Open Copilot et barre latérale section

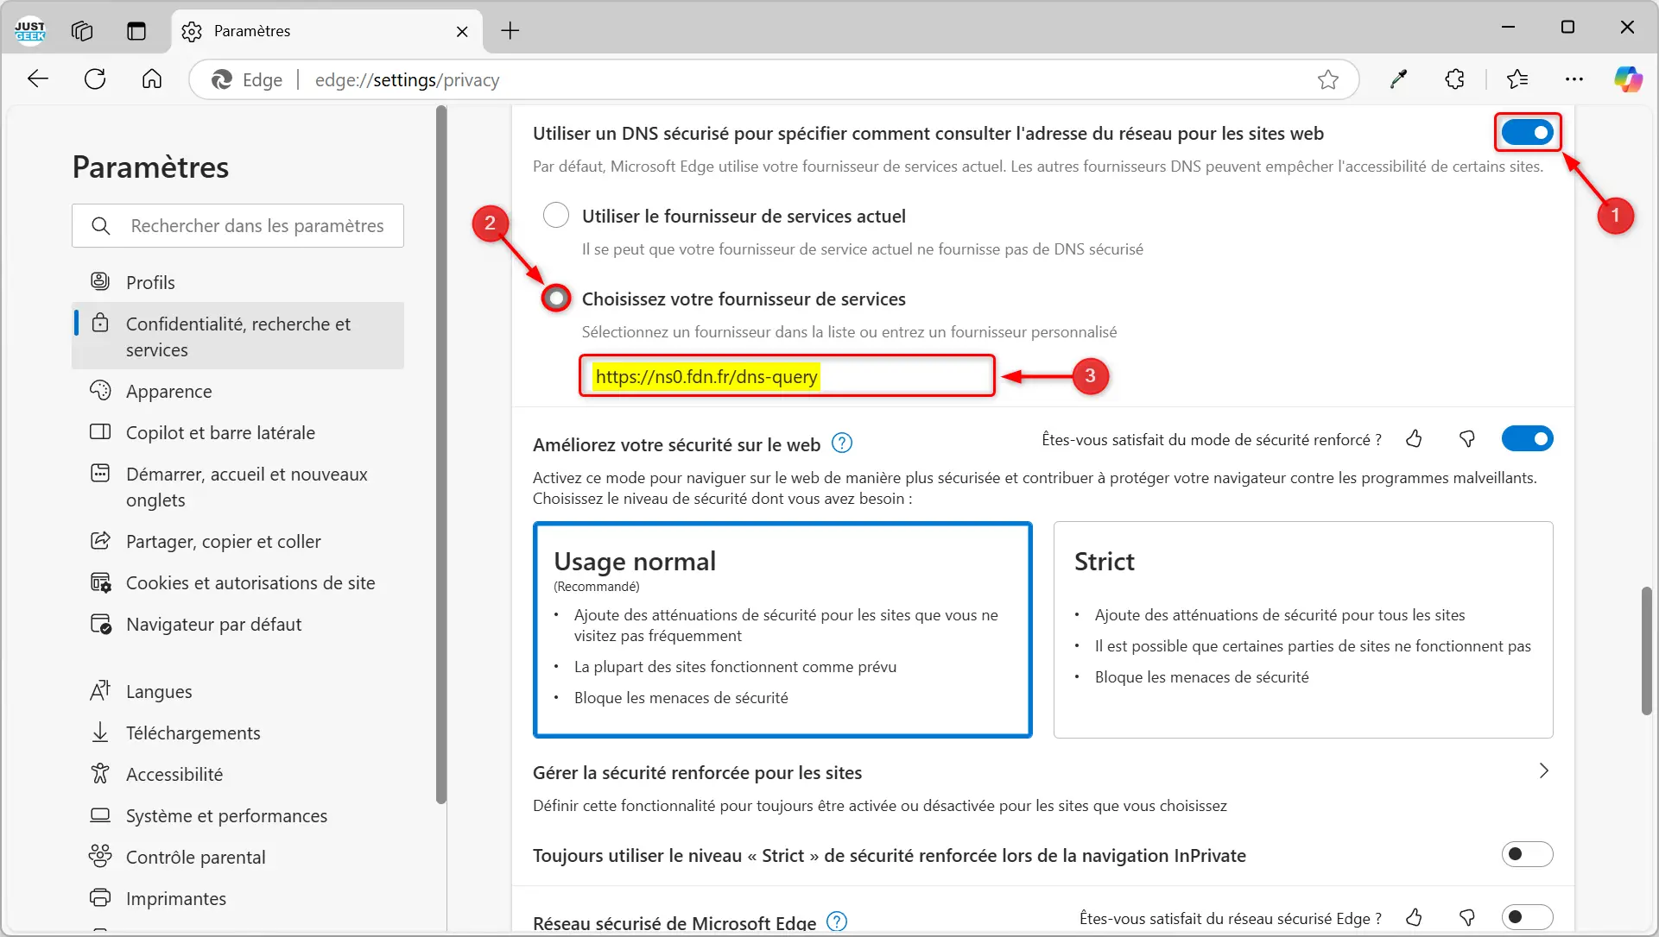point(237,432)
